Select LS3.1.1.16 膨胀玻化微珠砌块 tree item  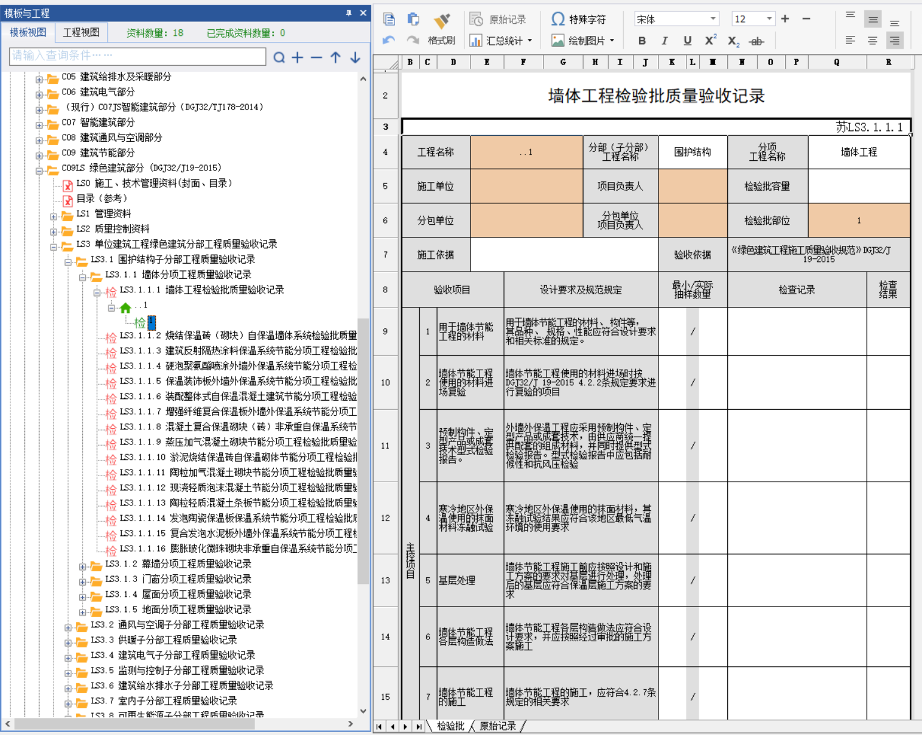click(238, 549)
